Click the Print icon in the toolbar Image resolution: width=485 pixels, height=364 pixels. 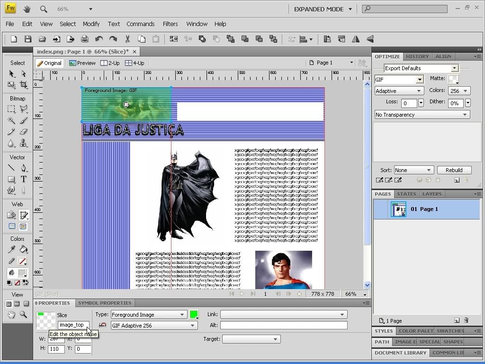(x=84, y=39)
